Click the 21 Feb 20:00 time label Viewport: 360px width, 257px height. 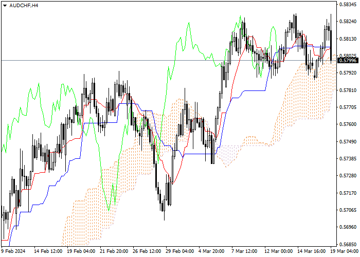coord(114,251)
